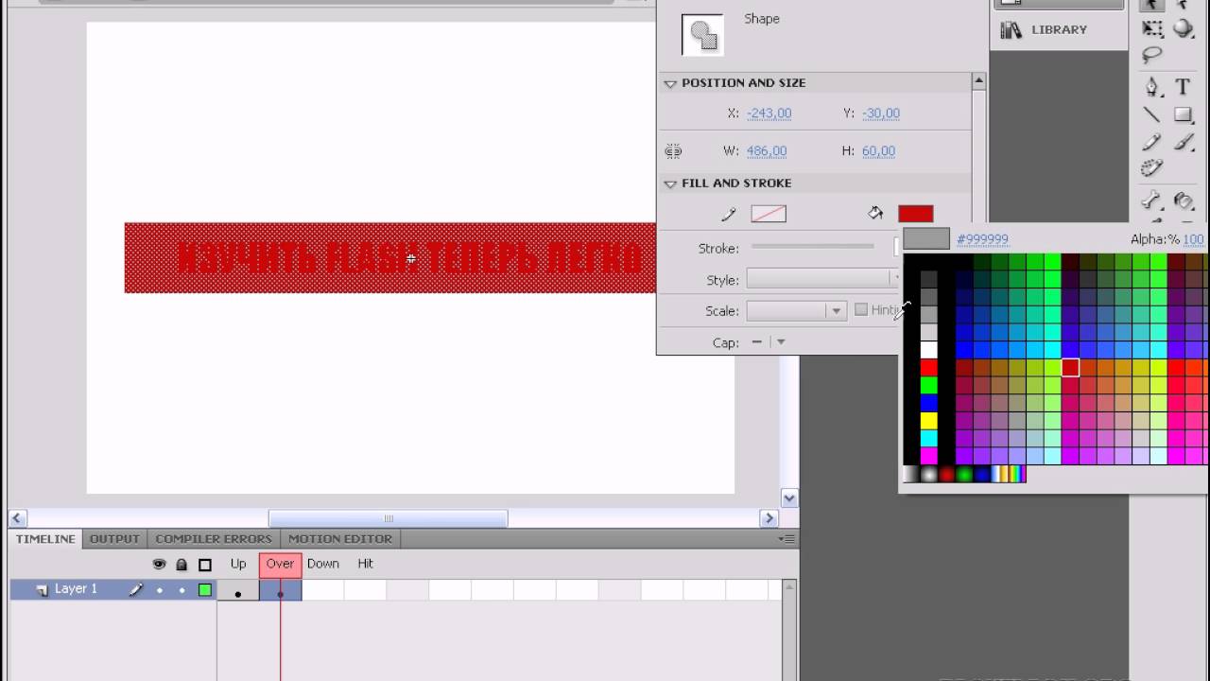Pick the highlighted red swatch in palette
The height and width of the screenshot is (681, 1210).
click(x=1070, y=368)
